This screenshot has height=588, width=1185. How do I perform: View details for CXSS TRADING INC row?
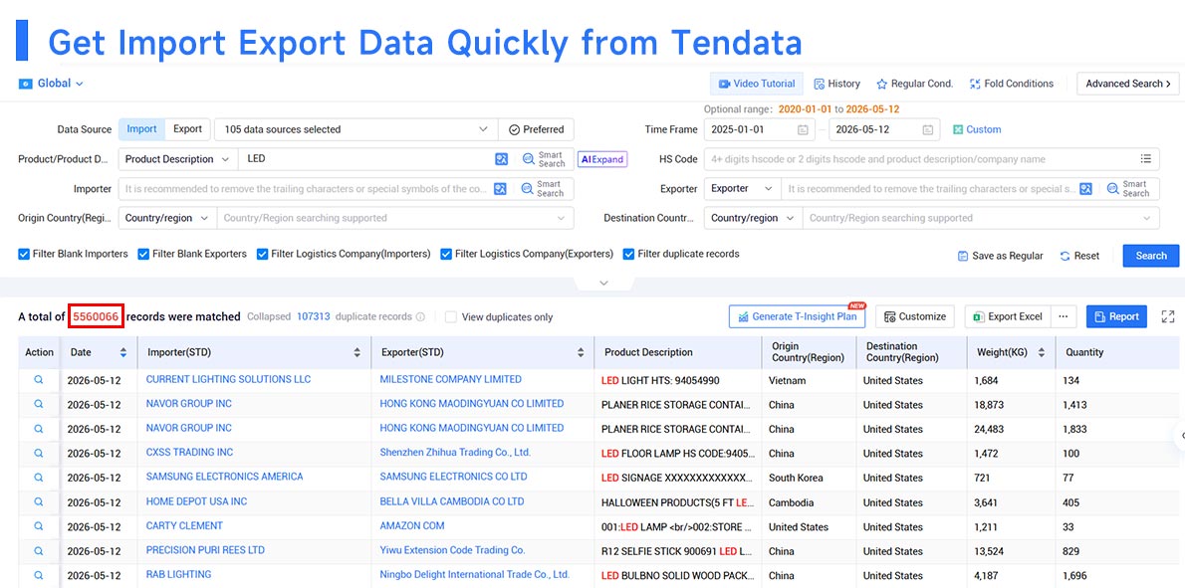(39, 453)
